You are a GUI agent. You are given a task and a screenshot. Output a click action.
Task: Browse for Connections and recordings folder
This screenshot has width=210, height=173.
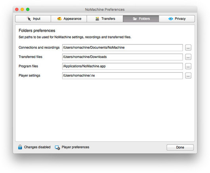(x=188, y=48)
